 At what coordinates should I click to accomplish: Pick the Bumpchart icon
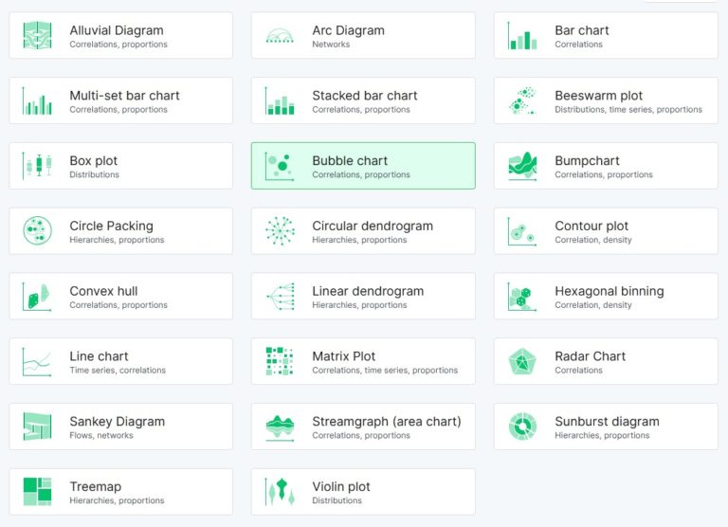tap(522, 166)
